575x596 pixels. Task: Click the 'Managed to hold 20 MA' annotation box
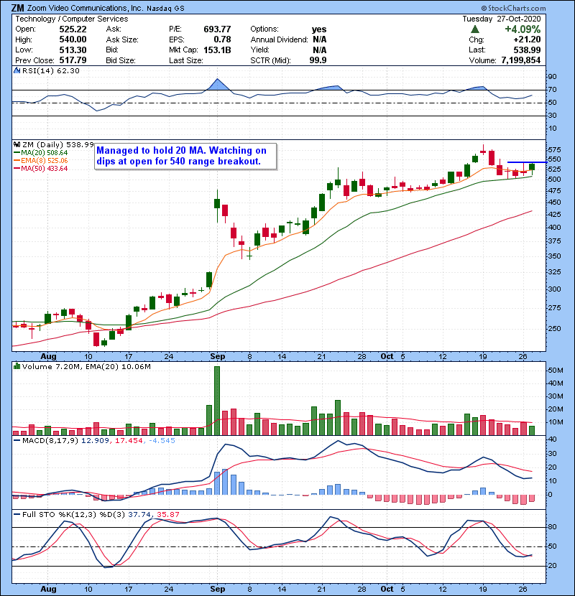[x=185, y=156]
